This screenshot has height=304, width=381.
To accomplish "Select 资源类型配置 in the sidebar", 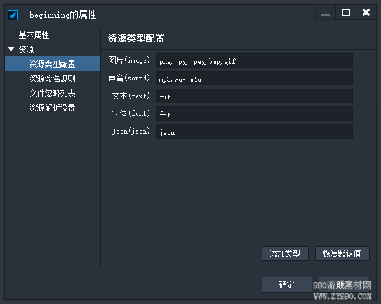I will tap(53, 64).
